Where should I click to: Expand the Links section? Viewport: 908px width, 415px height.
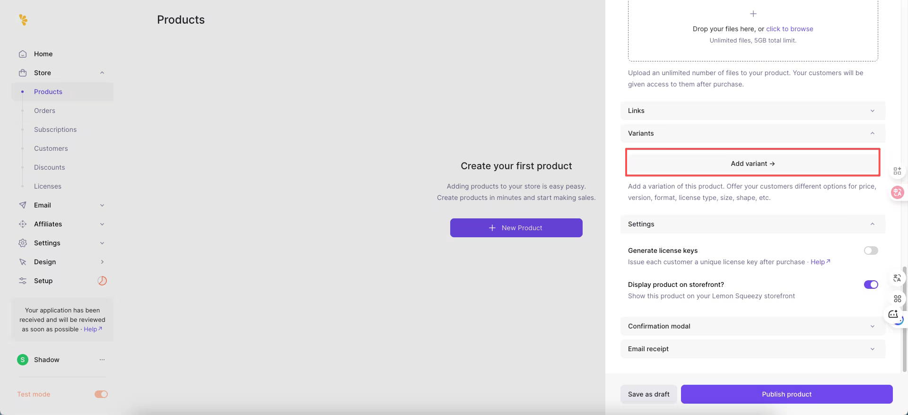click(x=753, y=111)
